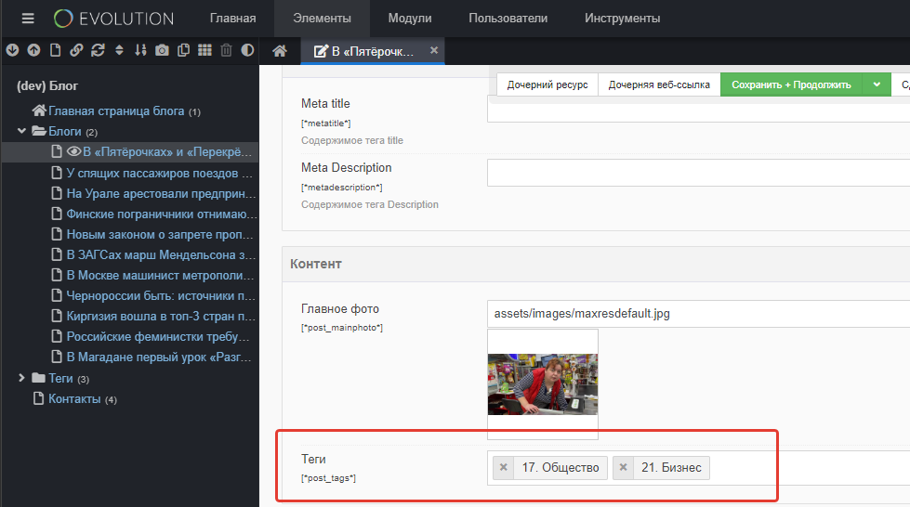Collapse the Блоги folder

(22, 131)
